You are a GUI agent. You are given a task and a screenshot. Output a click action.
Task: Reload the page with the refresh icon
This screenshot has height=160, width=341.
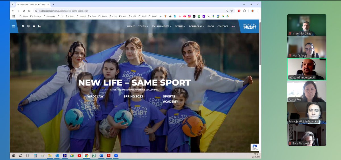(x=24, y=11)
